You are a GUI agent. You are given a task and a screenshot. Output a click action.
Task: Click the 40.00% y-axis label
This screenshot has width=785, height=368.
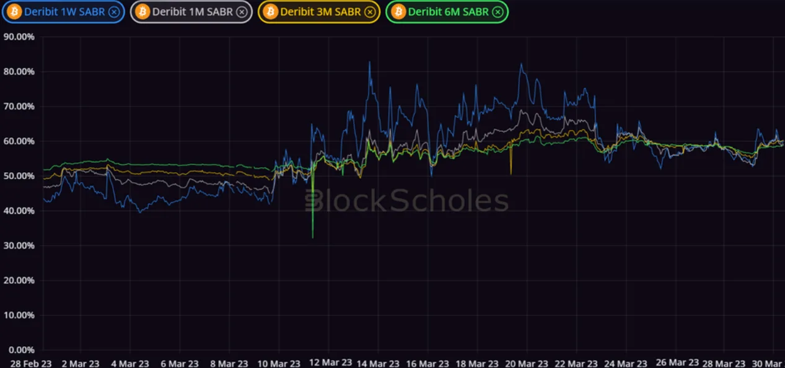[x=19, y=211]
